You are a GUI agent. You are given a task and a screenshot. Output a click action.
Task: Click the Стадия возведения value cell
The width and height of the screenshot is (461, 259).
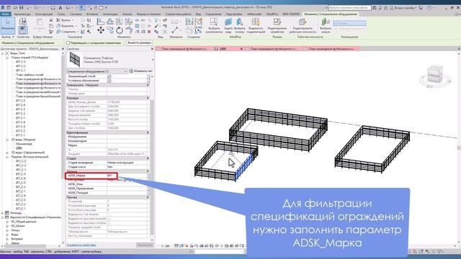(127, 163)
